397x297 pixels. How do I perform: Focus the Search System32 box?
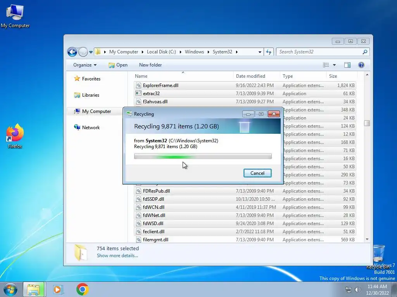[323, 52]
